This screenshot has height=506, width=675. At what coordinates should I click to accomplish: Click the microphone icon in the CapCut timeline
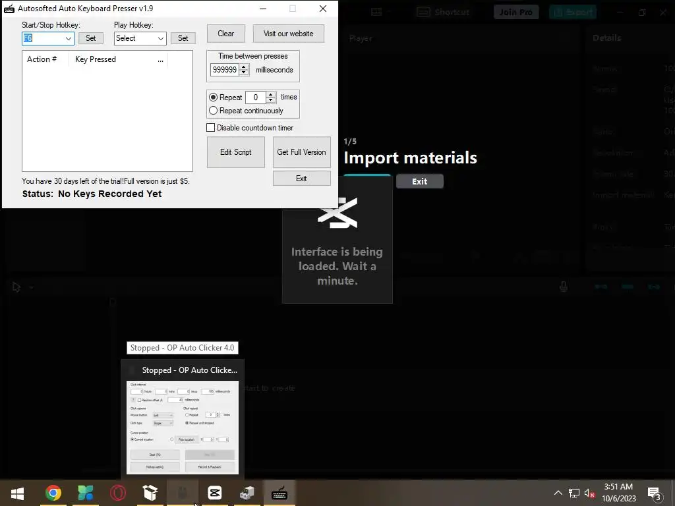point(564,287)
